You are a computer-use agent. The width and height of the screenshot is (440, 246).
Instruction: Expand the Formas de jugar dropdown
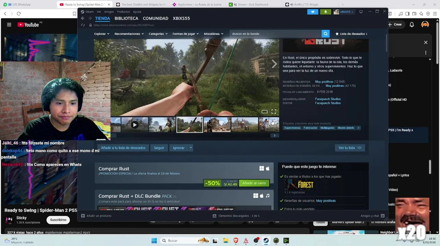[x=186, y=34]
